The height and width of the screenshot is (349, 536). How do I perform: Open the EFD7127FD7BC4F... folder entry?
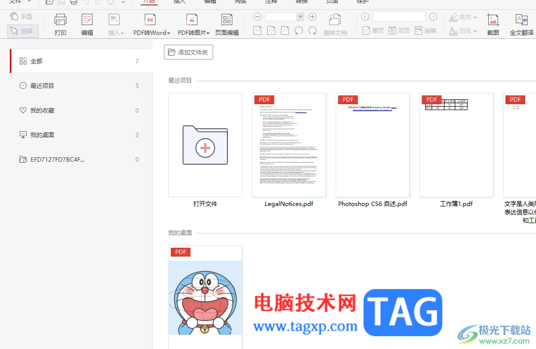click(81, 159)
